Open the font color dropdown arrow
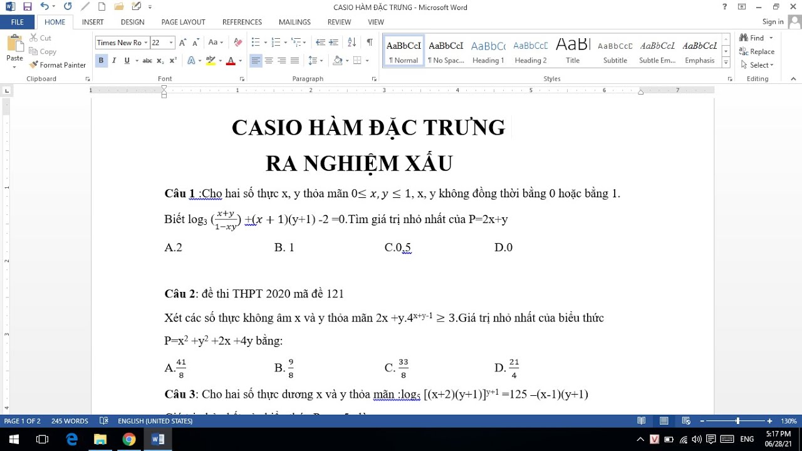The image size is (802, 451). [241, 61]
